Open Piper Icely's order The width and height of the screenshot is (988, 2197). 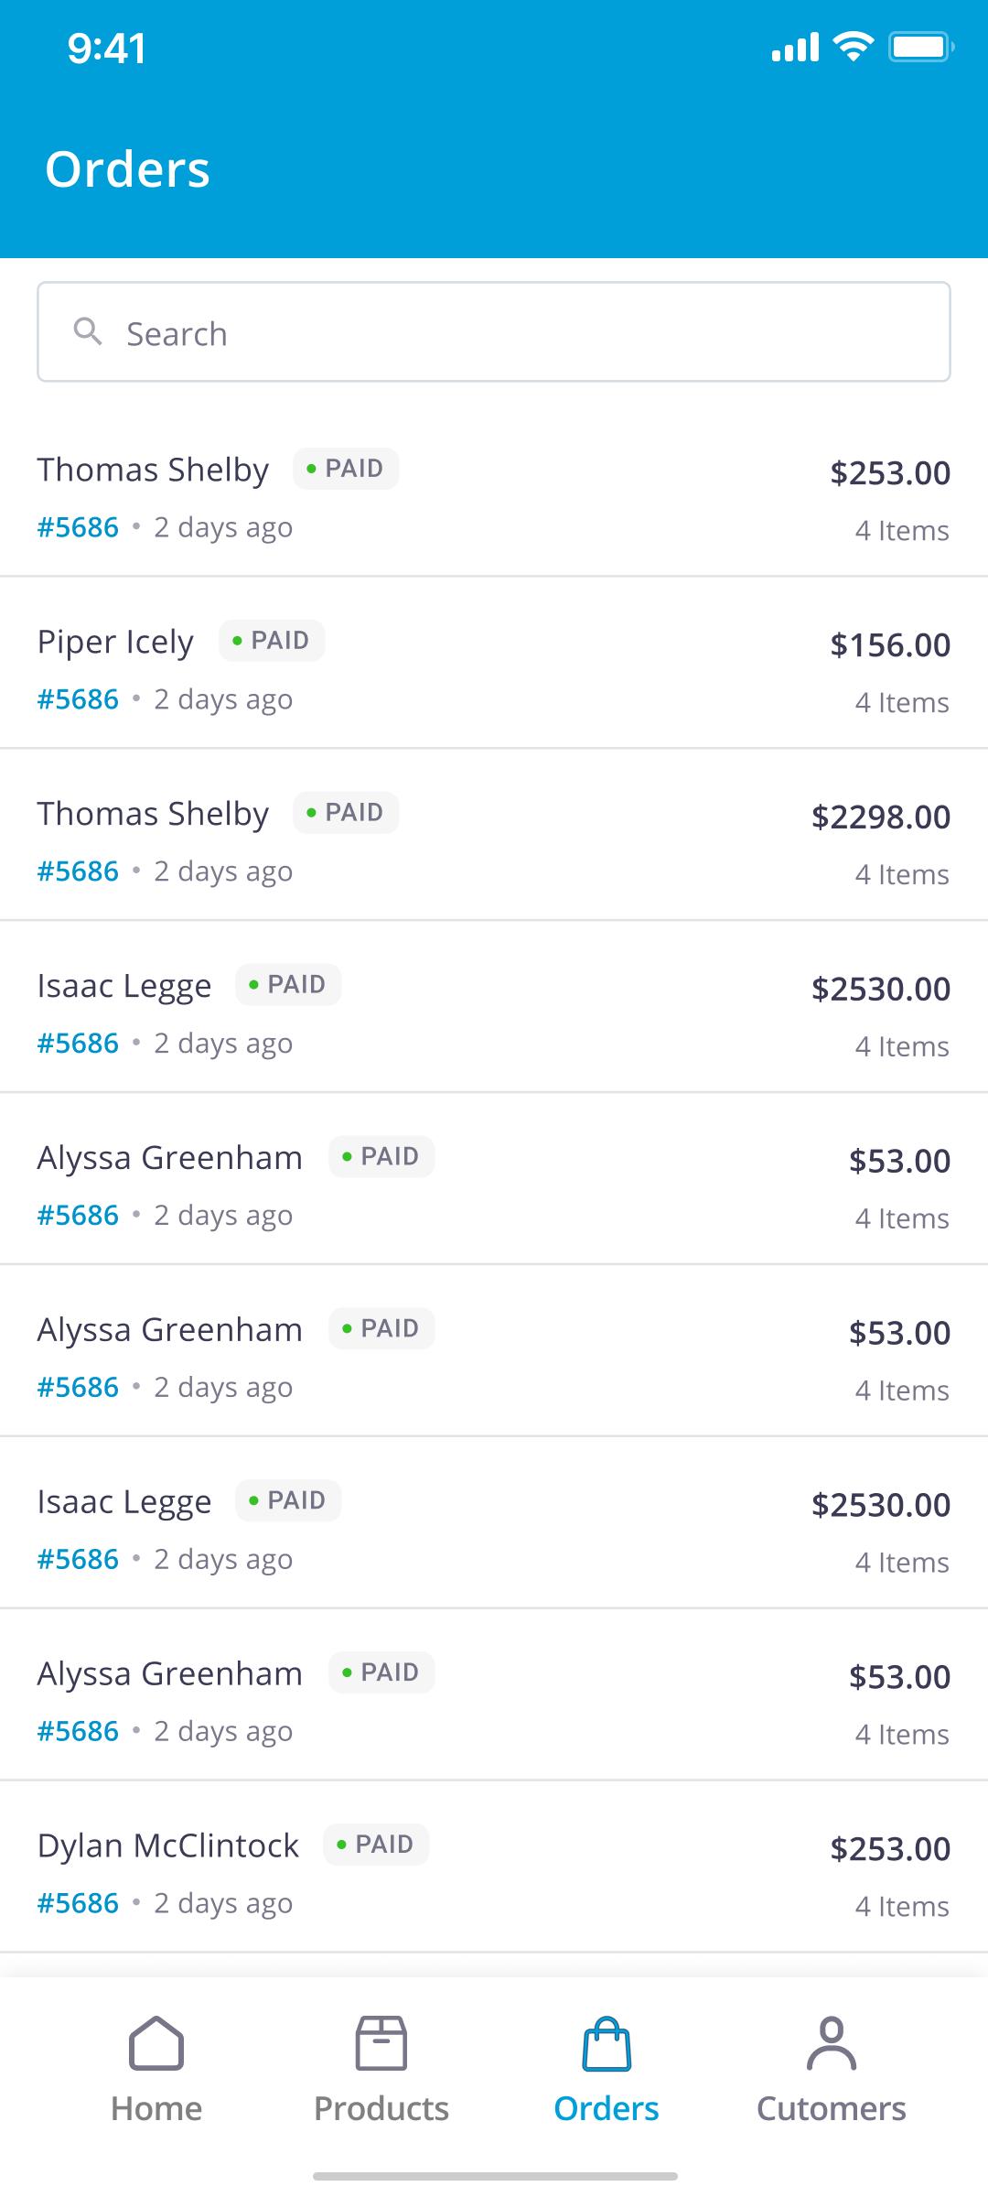[494, 663]
